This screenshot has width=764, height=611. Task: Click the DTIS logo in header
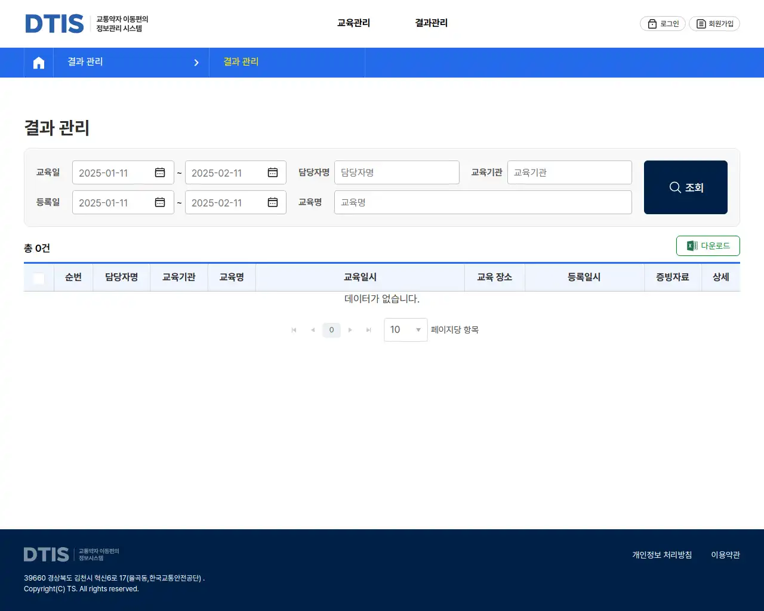pyautogui.click(x=87, y=23)
